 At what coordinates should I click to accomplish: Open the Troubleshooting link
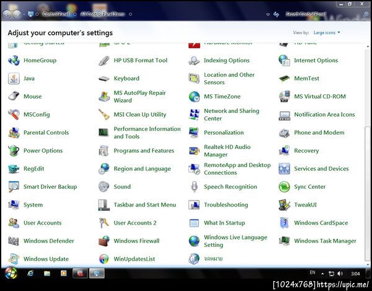click(226, 205)
